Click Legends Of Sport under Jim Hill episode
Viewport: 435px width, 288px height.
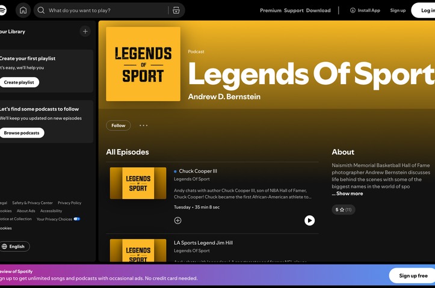pyautogui.click(x=192, y=251)
